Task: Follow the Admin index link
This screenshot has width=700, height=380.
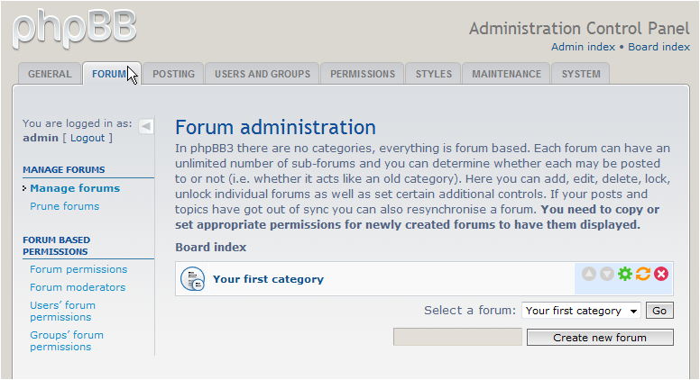Action: click(583, 47)
